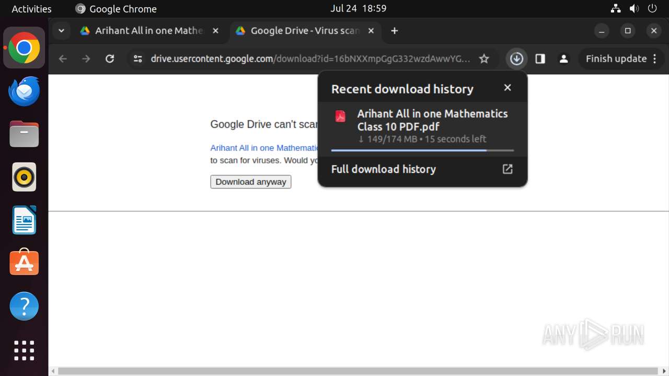Open Activities overview
This screenshot has width=669, height=376.
[31, 9]
